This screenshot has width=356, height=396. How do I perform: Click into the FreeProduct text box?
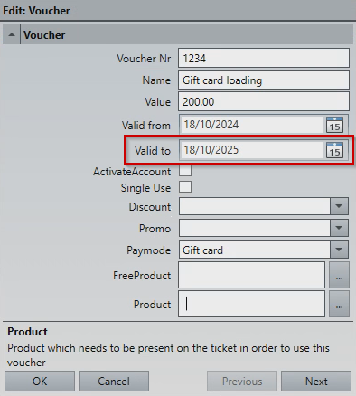[x=251, y=275]
